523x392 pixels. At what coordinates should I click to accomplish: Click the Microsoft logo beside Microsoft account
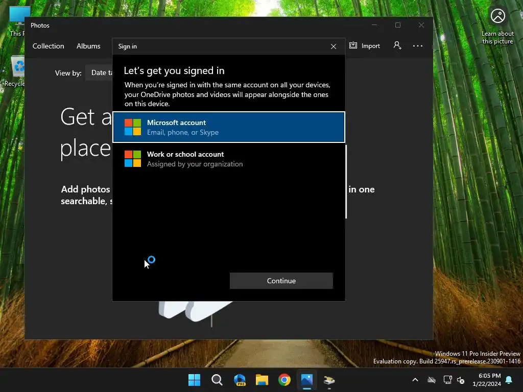pos(133,127)
